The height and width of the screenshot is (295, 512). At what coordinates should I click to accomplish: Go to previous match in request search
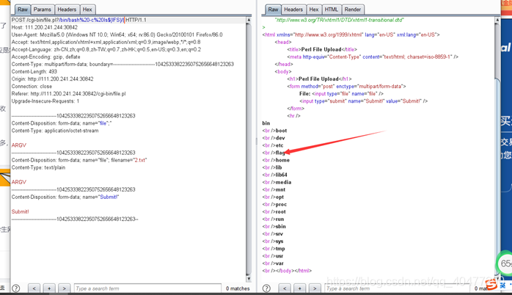(x=34, y=288)
